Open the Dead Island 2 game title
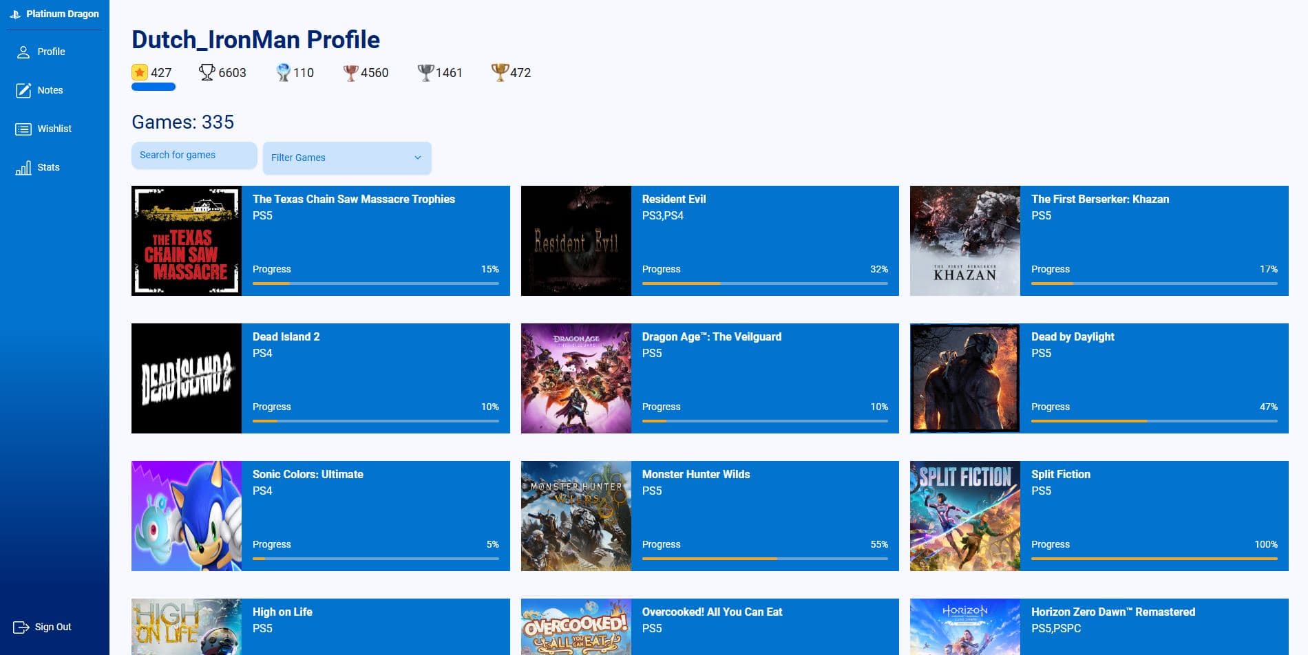This screenshot has width=1308, height=655. click(x=286, y=336)
